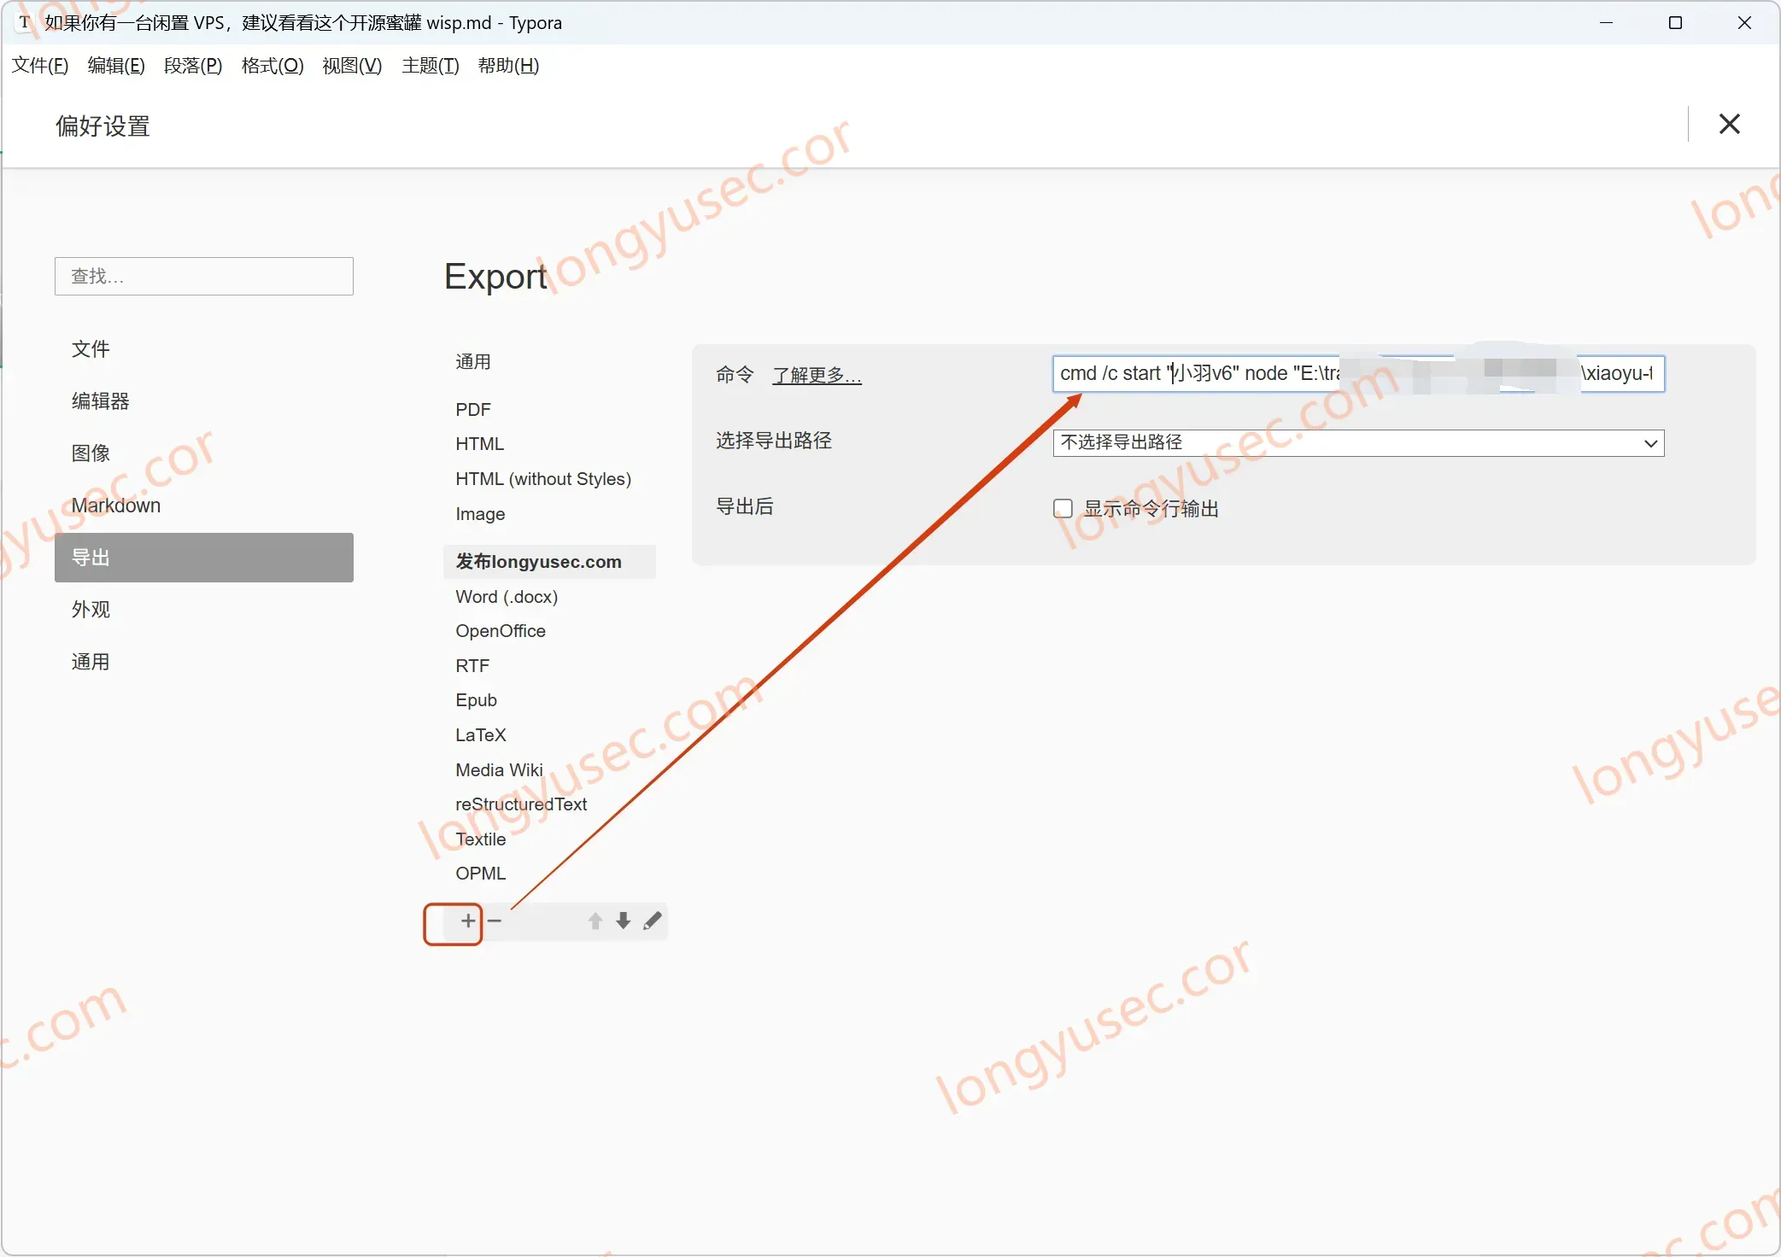Image resolution: width=1781 pixels, height=1257 pixels.
Task: Select Markdown in preferences sidebar
Action: click(x=204, y=506)
